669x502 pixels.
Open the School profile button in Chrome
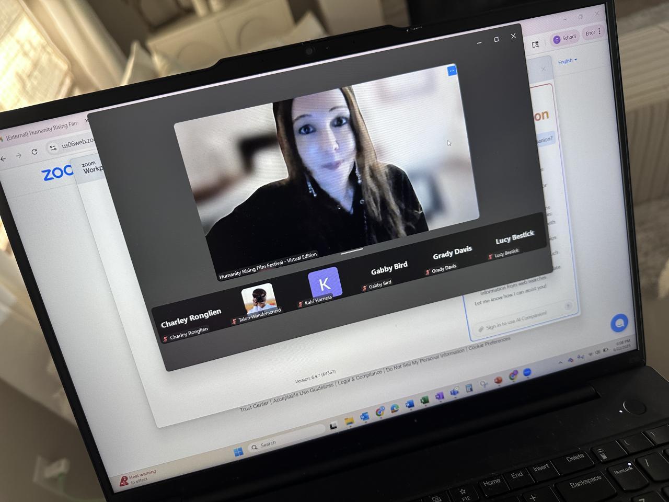[x=564, y=38]
